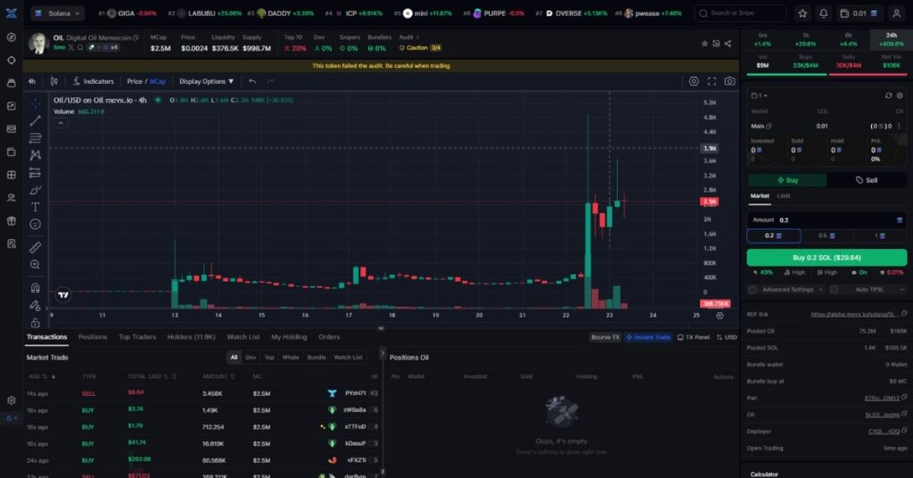This screenshot has width=913, height=478.
Task: Collapse the Positions Oil side panel
Action: 382,353
